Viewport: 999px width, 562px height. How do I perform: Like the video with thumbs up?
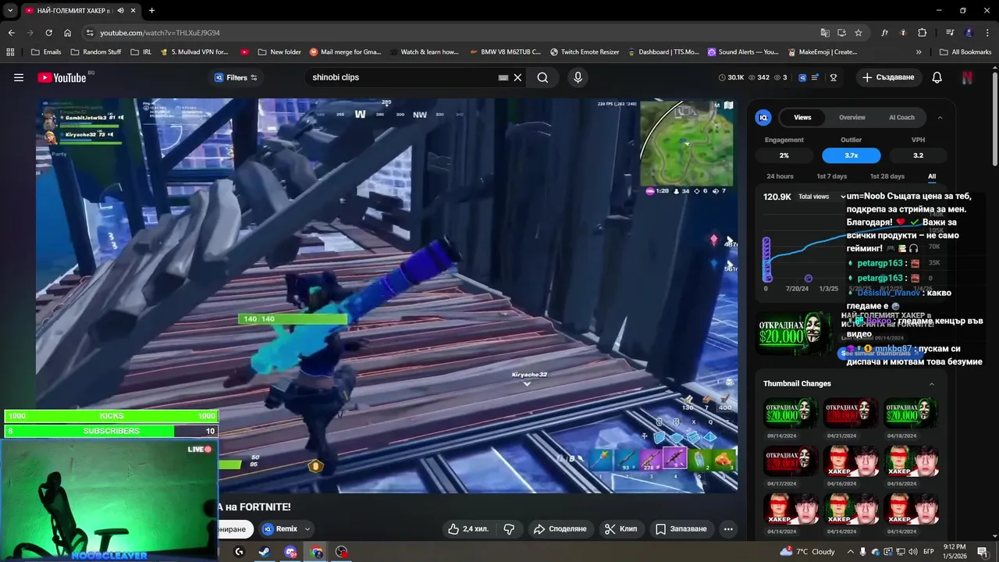point(468,528)
